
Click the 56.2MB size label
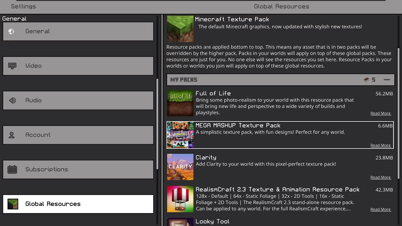click(x=384, y=94)
